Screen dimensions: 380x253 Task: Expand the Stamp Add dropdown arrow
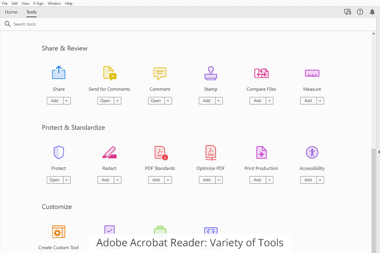(219, 101)
